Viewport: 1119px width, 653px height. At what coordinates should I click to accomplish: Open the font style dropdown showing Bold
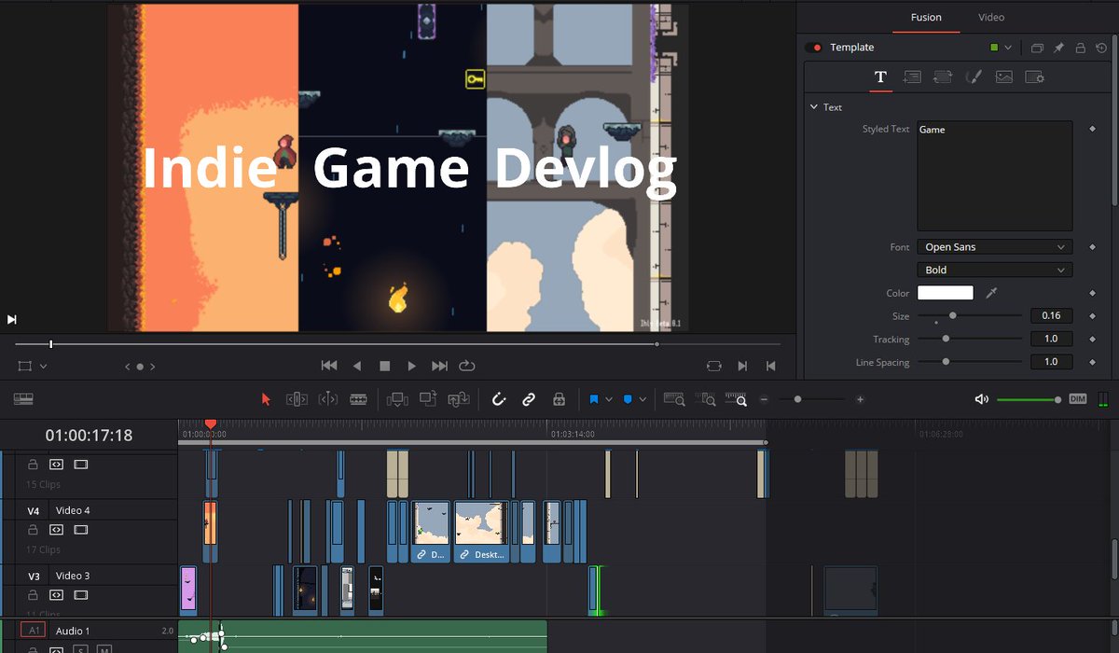tap(994, 270)
